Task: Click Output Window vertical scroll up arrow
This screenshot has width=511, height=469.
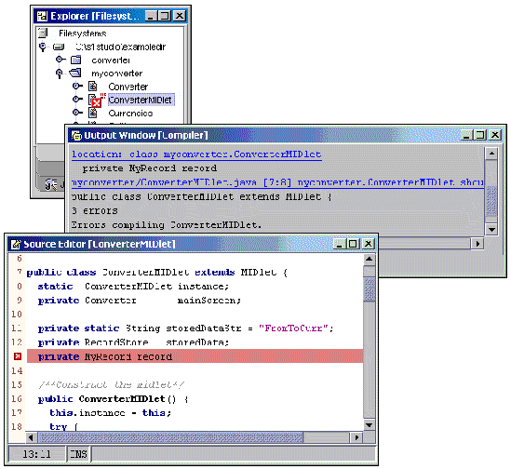Action: pos(491,154)
